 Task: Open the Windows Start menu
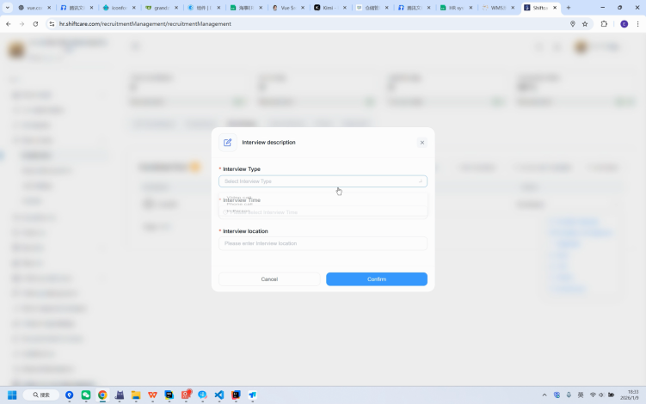pos(12,395)
